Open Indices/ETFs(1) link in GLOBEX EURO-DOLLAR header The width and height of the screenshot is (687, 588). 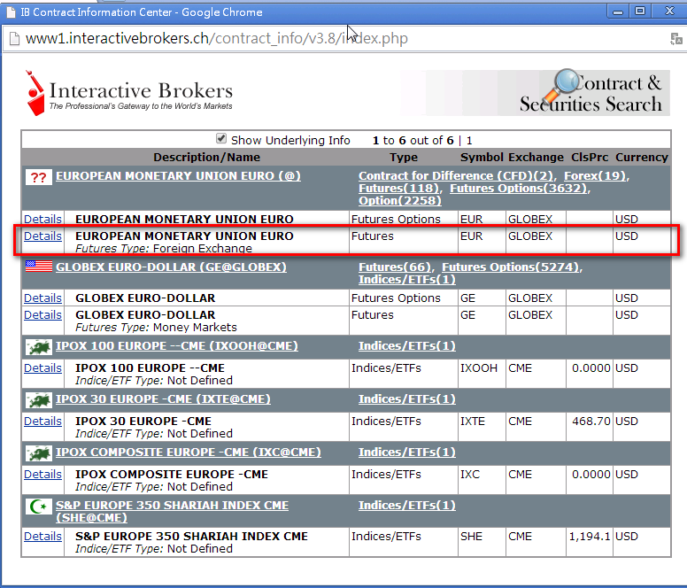pos(407,280)
